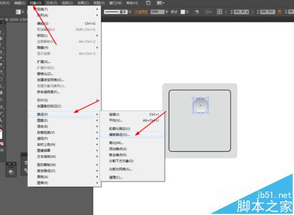
Task: Expand the 切片(S) submenu
Action: click(x=65, y=100)
